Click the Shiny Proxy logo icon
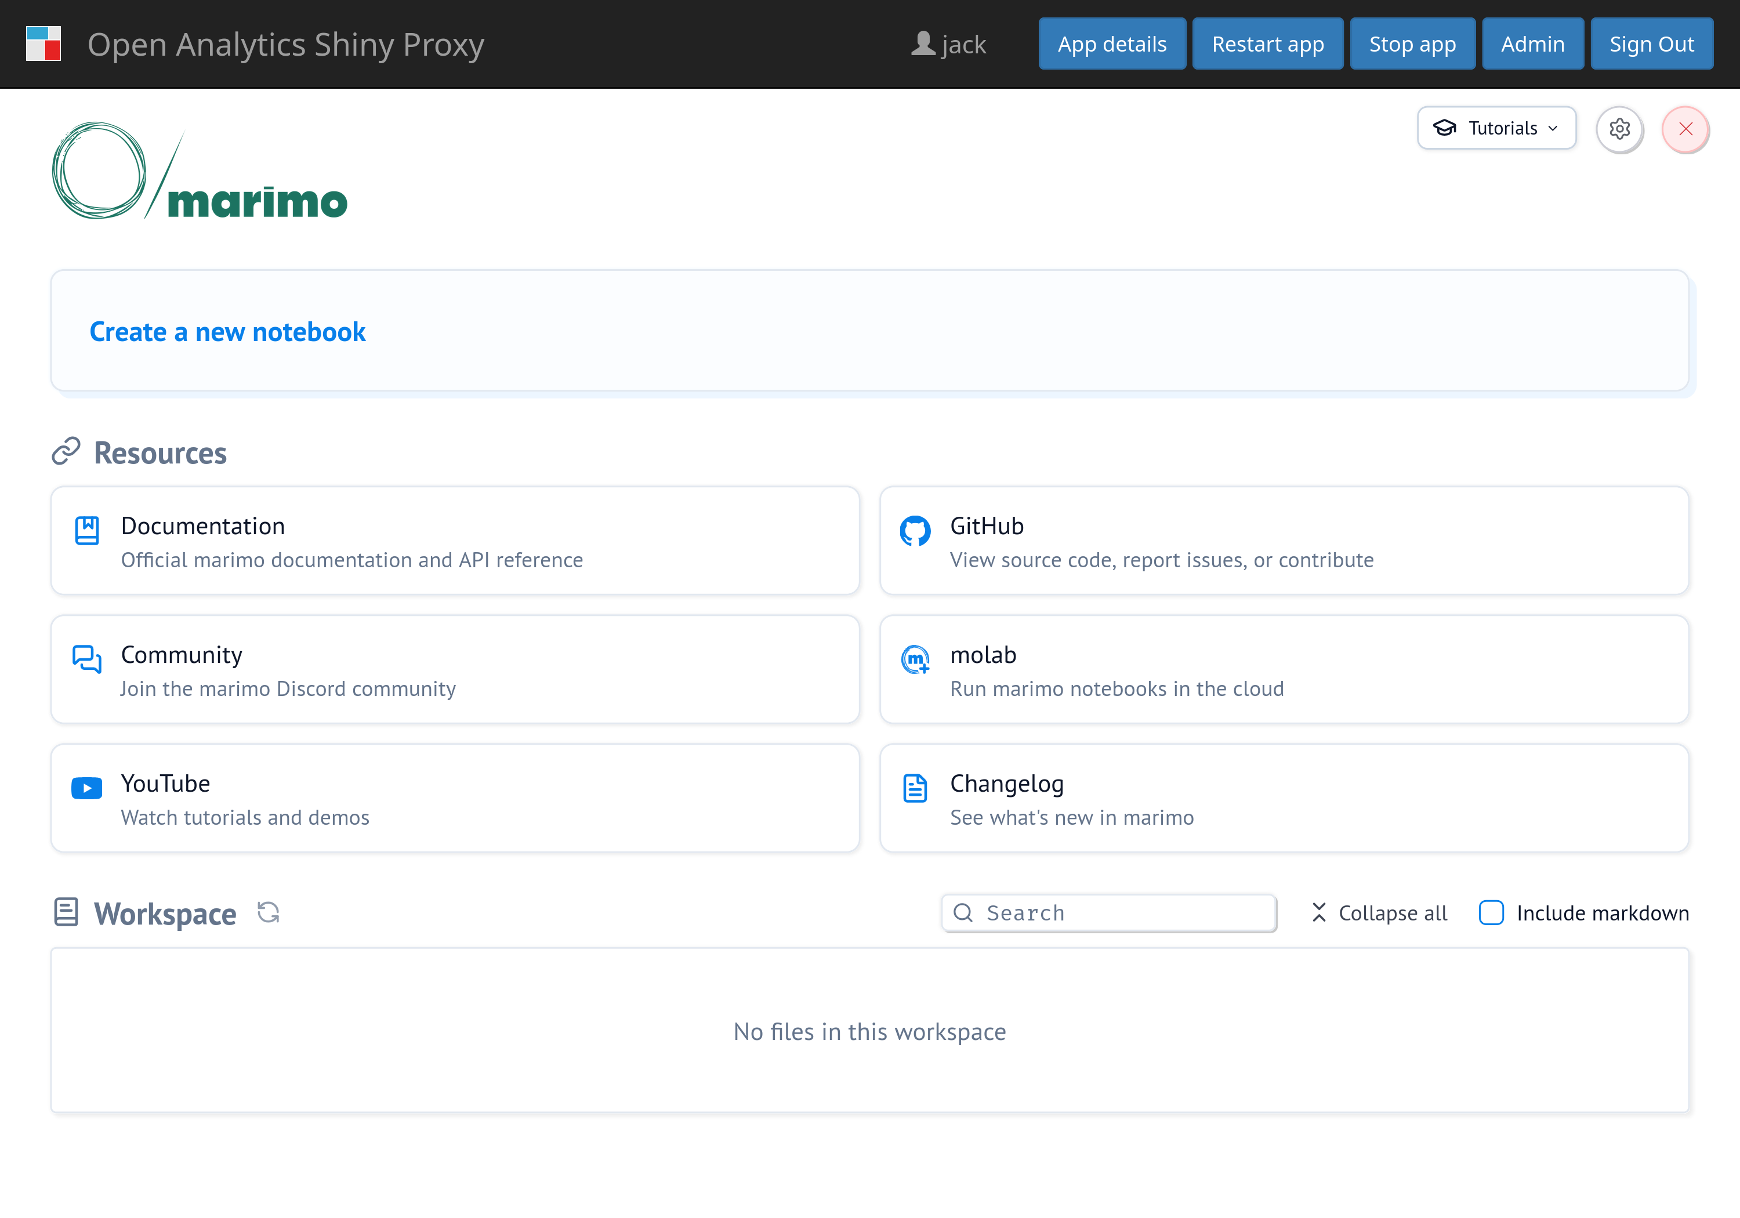The height and width of the screenshot is (1218, 1740). pos(43,43)
